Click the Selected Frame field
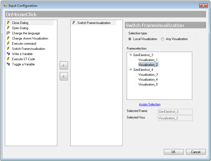The height and width of the screenshot is (161, 211). 175,112
